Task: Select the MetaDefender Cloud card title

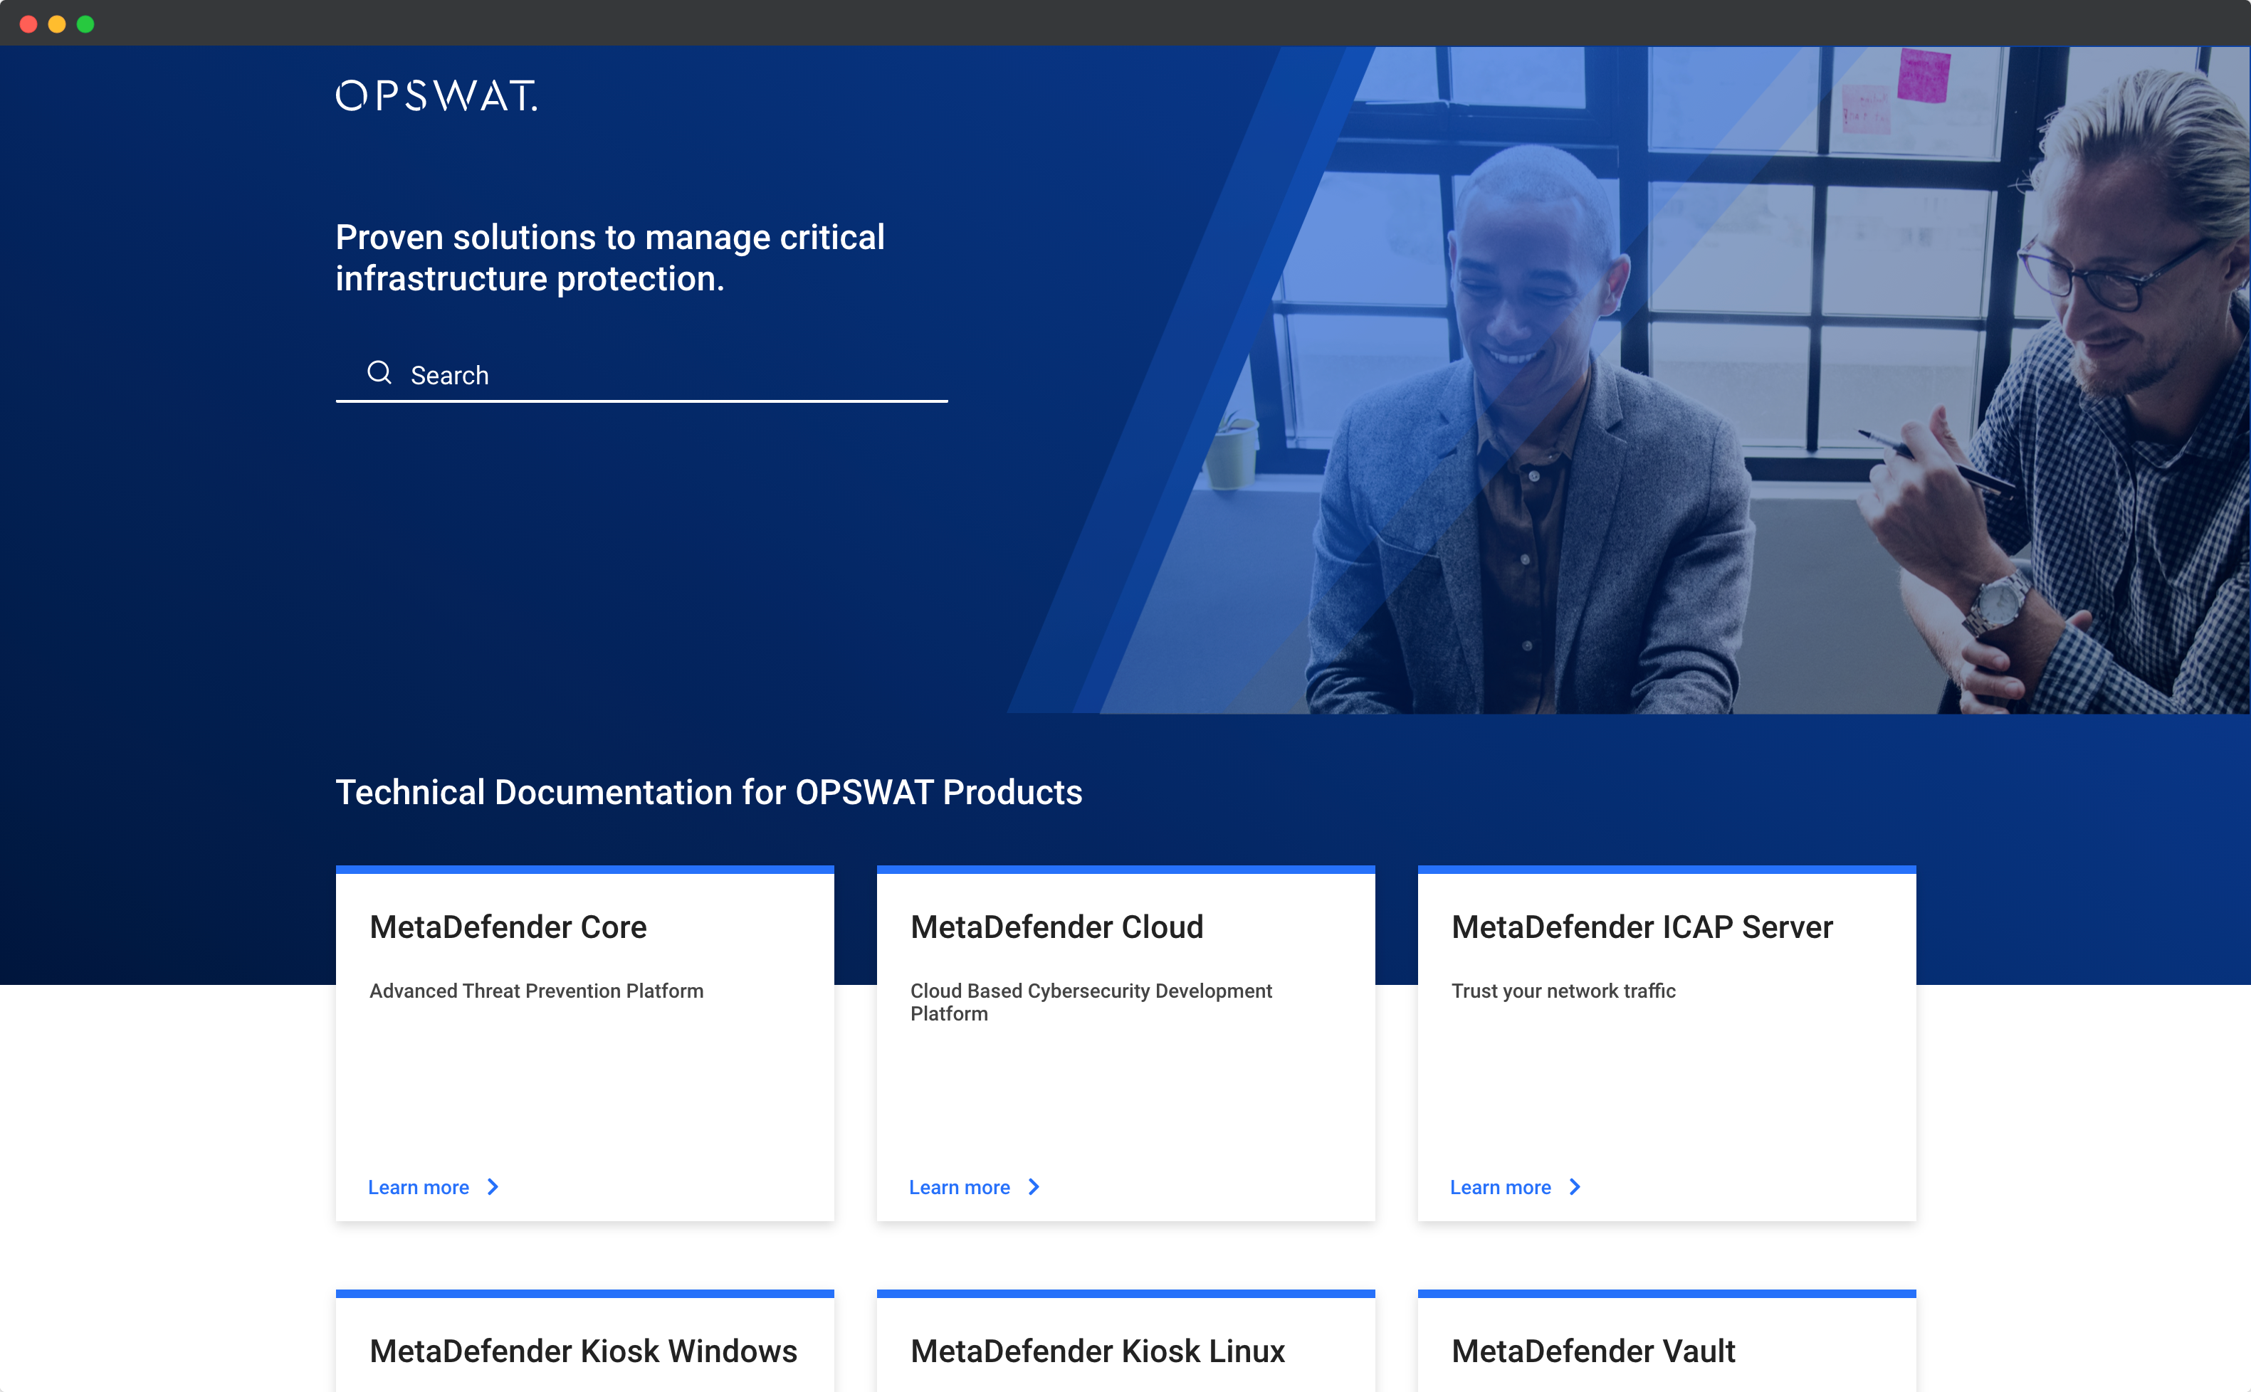Action: [x=1057, y=927]
